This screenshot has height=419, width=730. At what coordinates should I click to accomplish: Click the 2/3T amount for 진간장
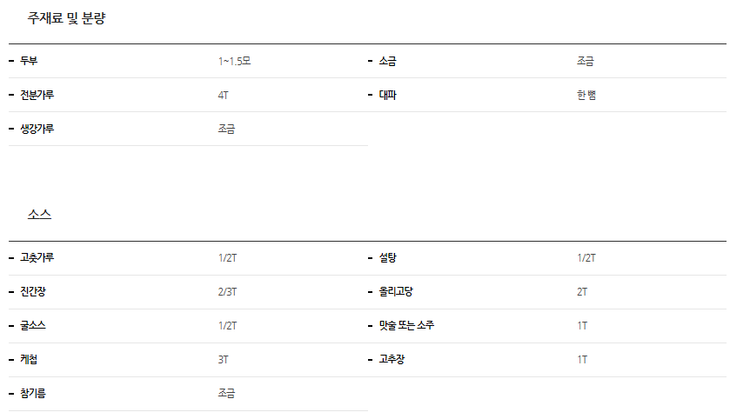point(227,292)
